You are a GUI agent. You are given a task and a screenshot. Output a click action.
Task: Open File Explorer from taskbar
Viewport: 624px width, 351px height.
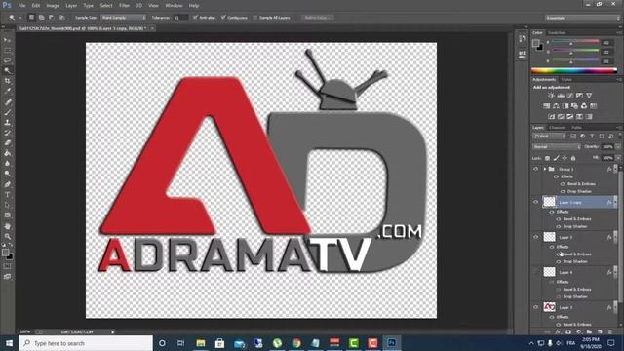point(201,343)
